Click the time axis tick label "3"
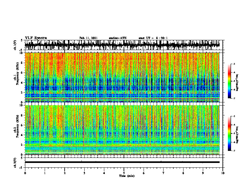 (84, 173)
